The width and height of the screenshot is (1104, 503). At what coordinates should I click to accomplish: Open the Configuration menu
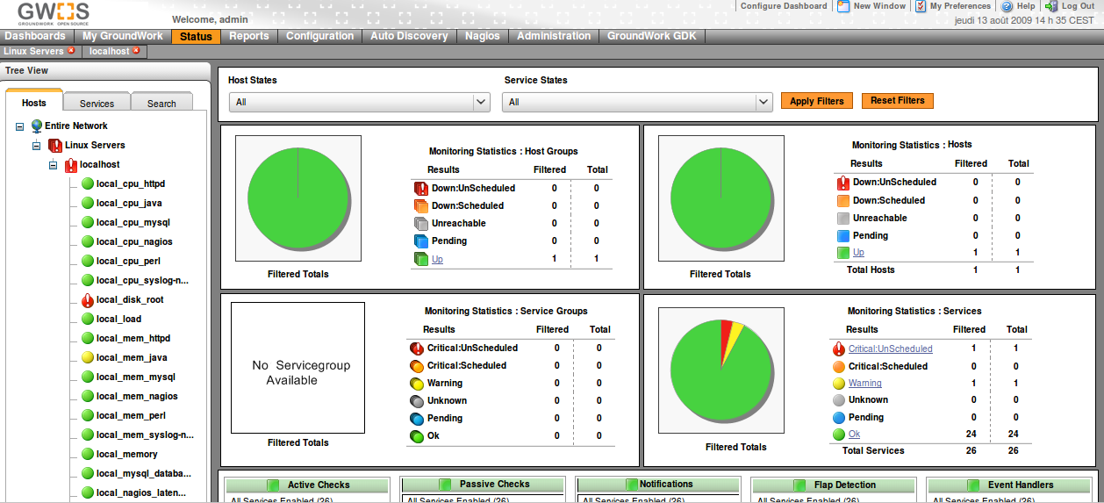319,36
